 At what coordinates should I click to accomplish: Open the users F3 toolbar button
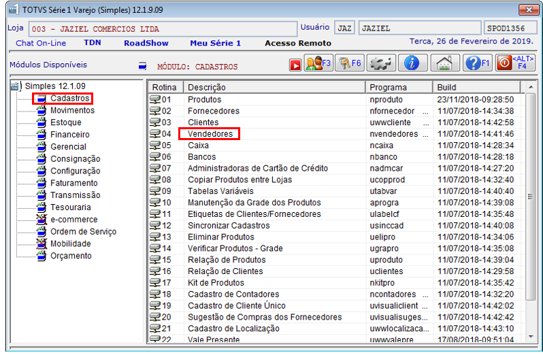(318, 63)
